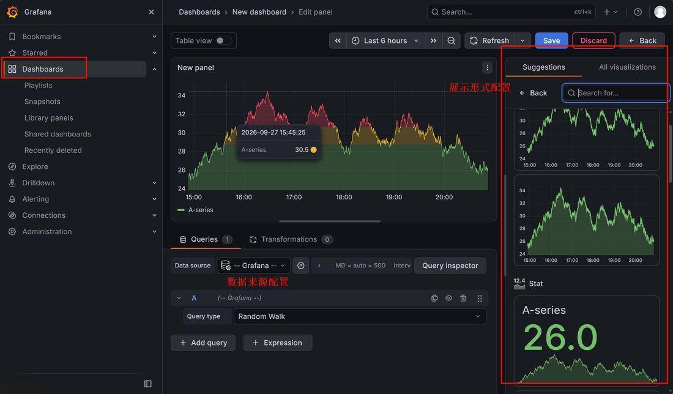Expand the Bookmarks section chevron
673x394 pixels.
155,37
